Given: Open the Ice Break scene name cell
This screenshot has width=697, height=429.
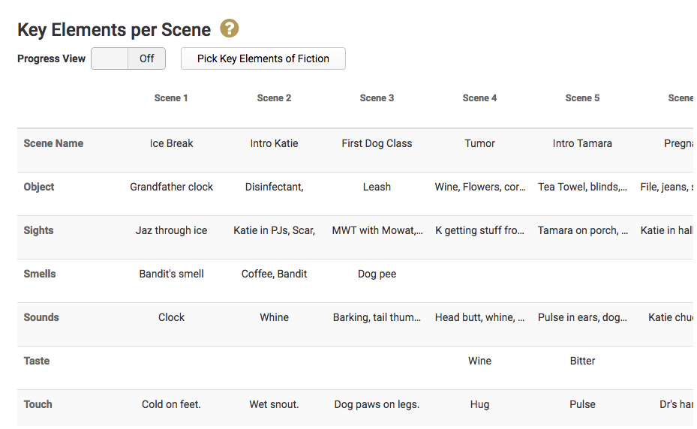Looking at the screenshot, I should pos(171,143).
